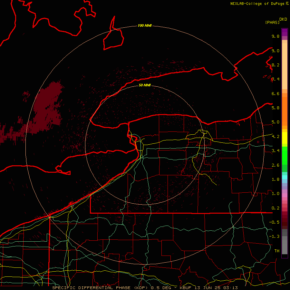
Task: Click the 3.4 value on color scale
Action: pos(275,151)
